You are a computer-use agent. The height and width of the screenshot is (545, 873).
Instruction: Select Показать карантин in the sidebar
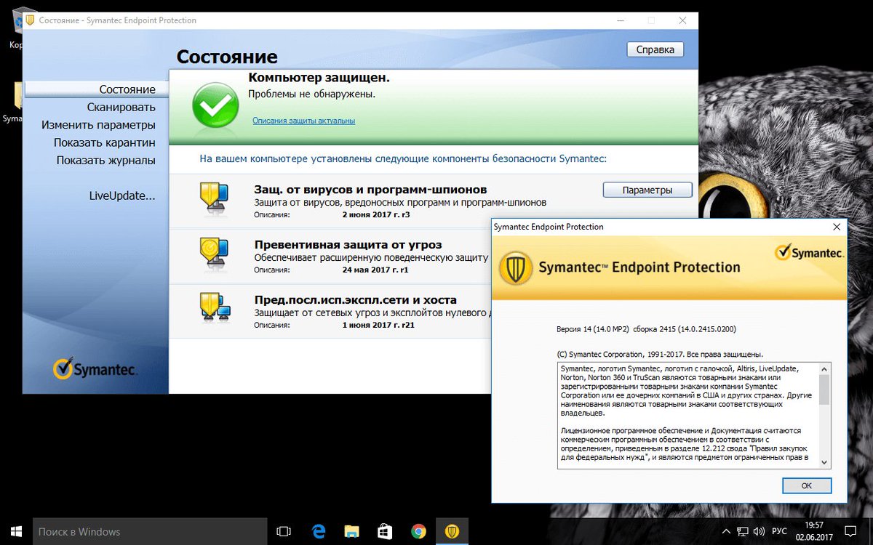[x=105, y=142]
